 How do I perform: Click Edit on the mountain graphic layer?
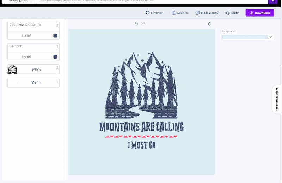pyautogui.click(x=36, y=70)
